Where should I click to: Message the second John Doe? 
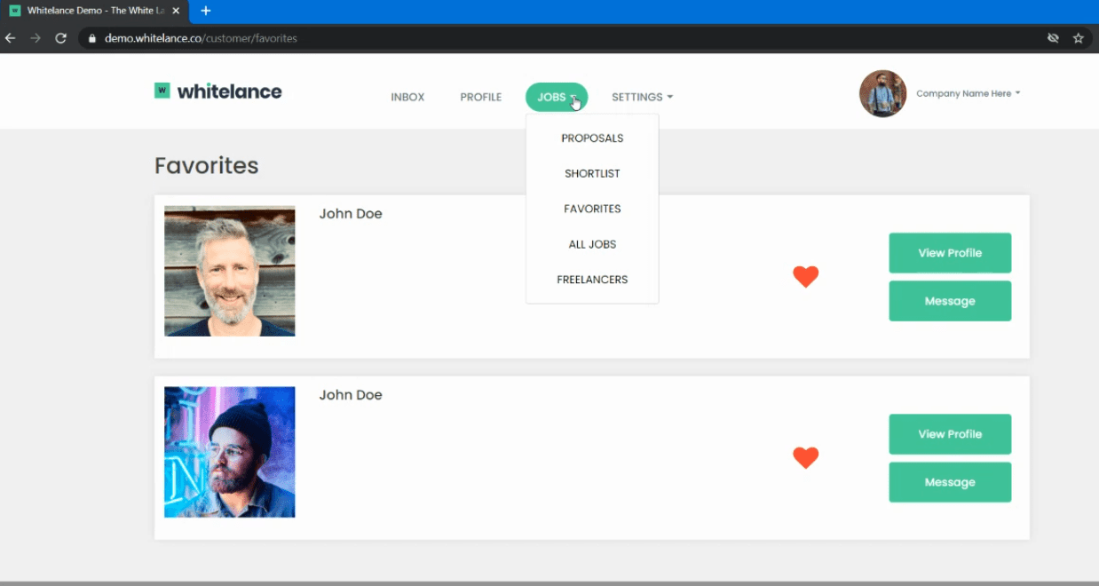tap(950, 482)
